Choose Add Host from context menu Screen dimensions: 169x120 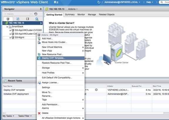[61, 39]
